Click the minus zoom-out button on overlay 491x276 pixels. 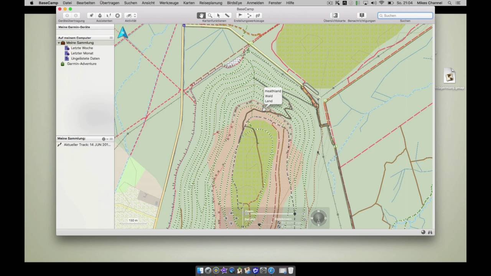pyautogui.click(x=247, y=214)
